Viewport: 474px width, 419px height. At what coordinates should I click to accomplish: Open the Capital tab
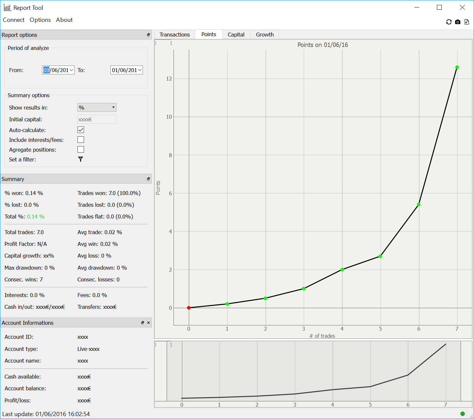(x=236, y=35)
